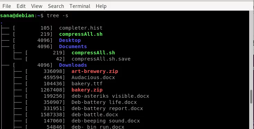Click the Downloads directory entry
The width and height of the screenshot is (254, 129).
(73, 65)
